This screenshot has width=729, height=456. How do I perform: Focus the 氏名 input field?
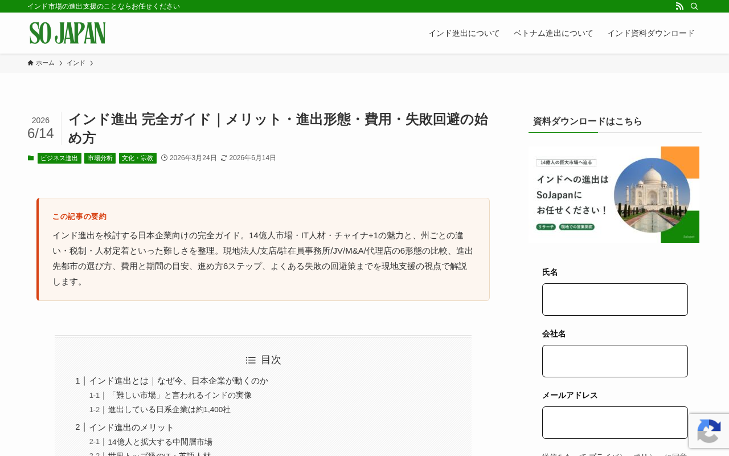coord(615,299)
